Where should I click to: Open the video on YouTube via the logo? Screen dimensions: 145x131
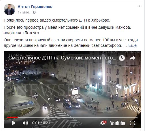pos(118,123)
